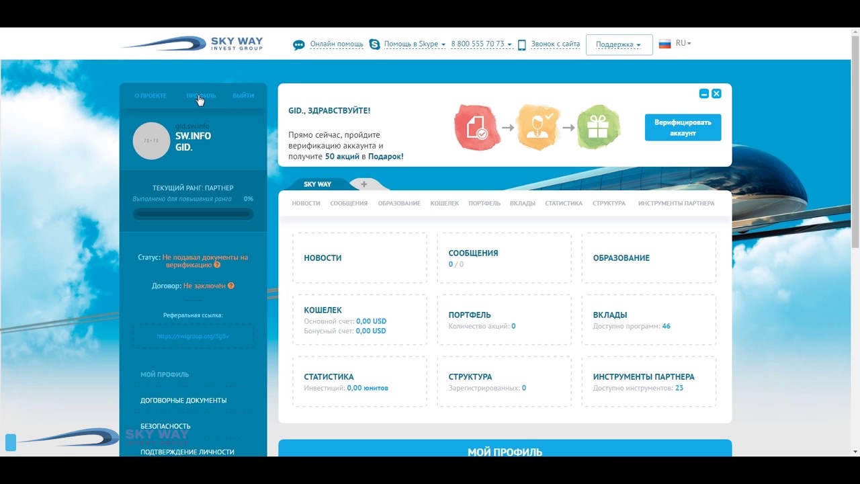Open the 'Помощь в Skype' dropdown

click(415, 44)
